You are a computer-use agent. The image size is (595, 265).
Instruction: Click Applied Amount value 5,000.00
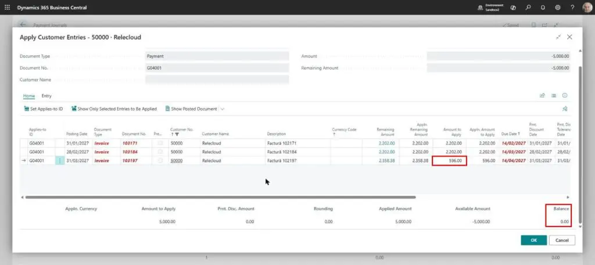pyautogui.click(x=403, y=222)
